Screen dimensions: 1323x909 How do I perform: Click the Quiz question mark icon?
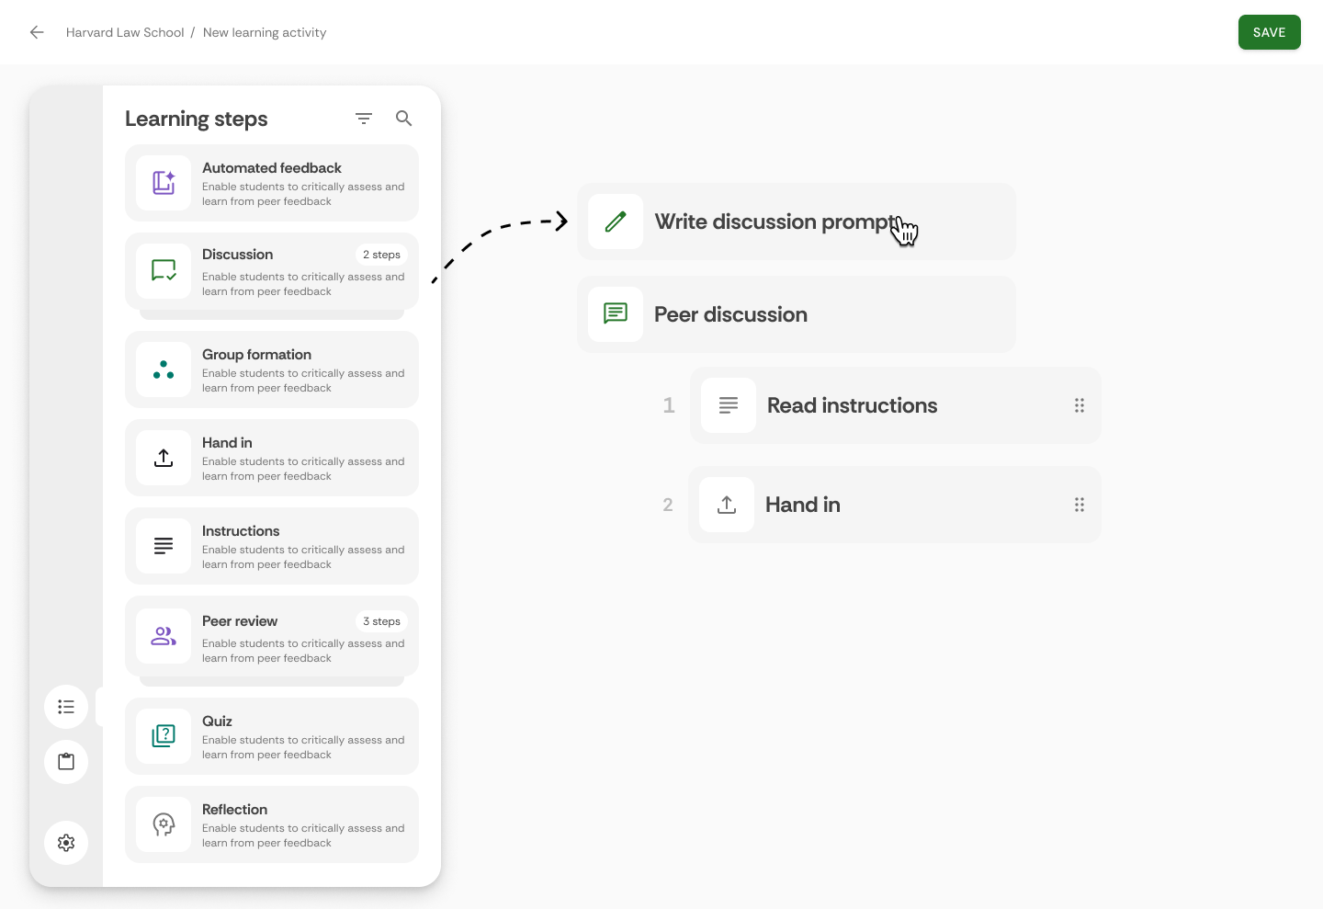click(x=164, y=736)
